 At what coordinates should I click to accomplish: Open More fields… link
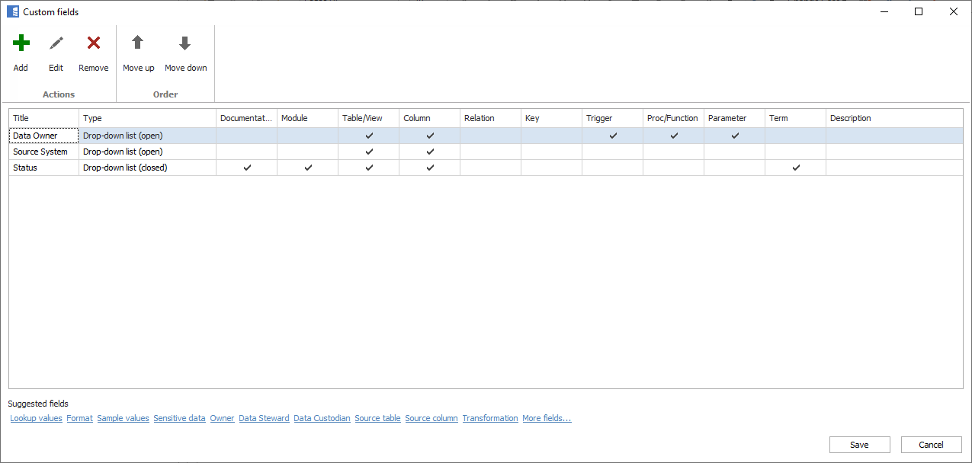click(547, 418)
